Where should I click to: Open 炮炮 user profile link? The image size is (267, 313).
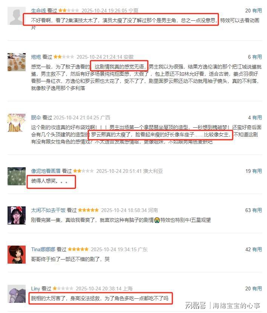[x=36, y=57]
